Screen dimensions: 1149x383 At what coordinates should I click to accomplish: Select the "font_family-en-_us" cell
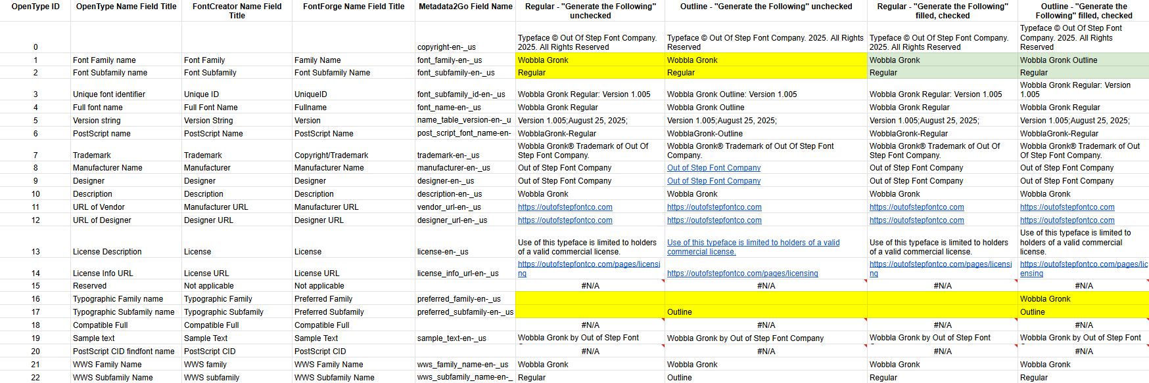(x=465, y=60)
